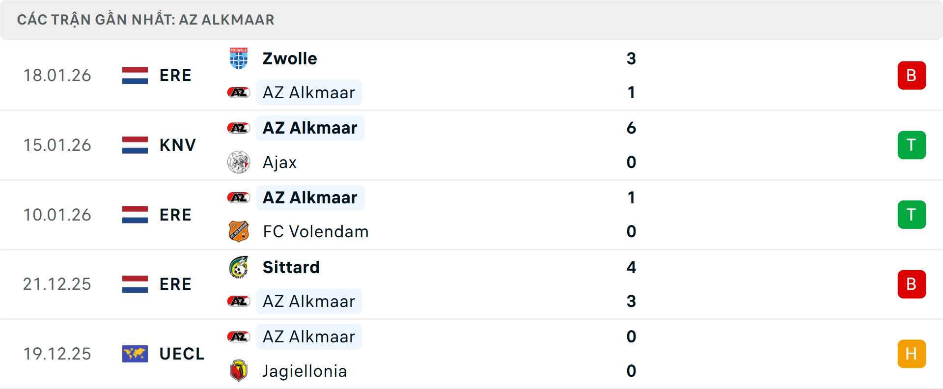943x389 pixels.
Task: Open the Sittard team link
Action: point(291,267)
